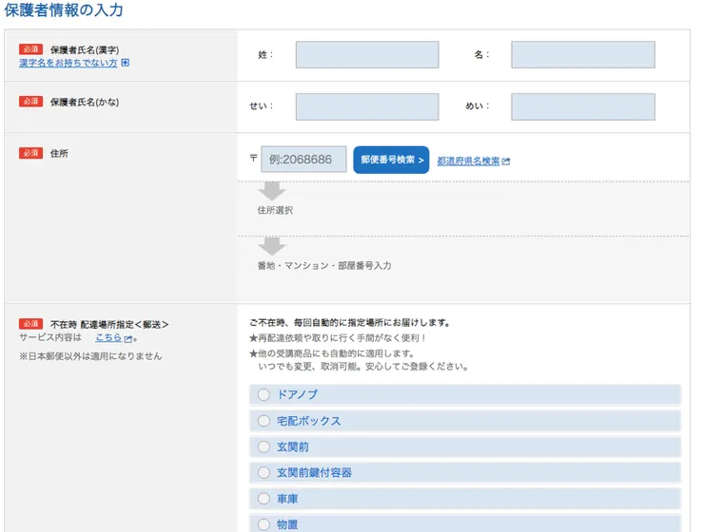Click the 郵便番号検索 button
Image resolution: width=704 pixels, height=532 pixels.
pyautogui.click(x=391, y=160)
